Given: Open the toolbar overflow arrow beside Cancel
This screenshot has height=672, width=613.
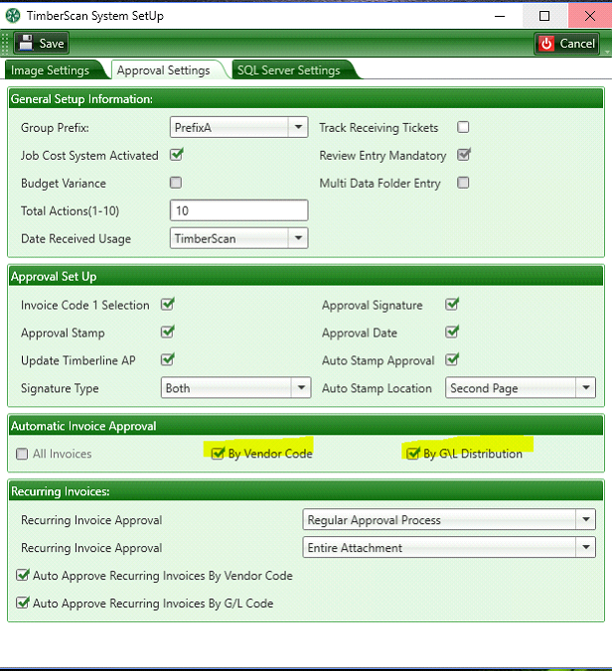Looking at the screenshot, I should coord(607,52).
